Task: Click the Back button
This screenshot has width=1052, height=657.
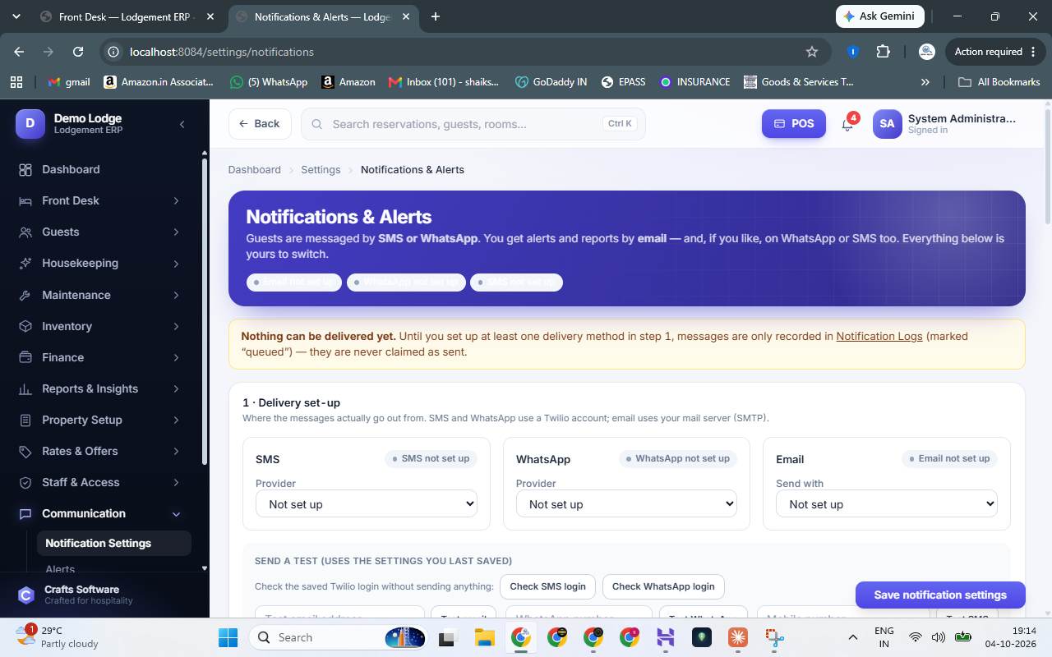Action: [260, 124]
